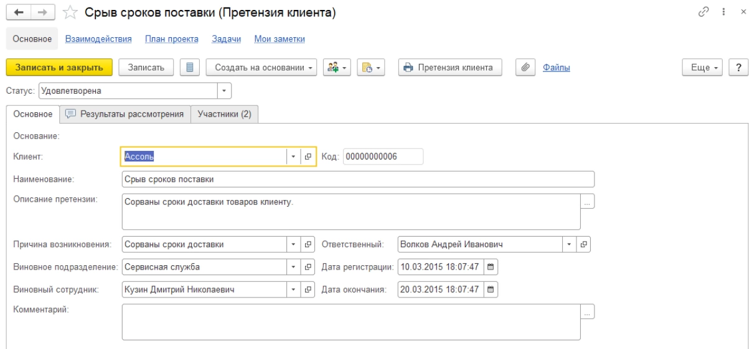Open calendar for Дата регистрации
Viewport: 752px width, 349px height.
click(491, 268)
